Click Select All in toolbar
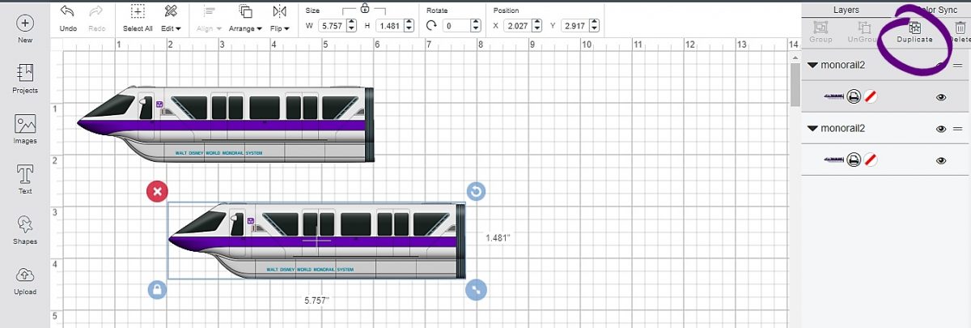 (137, 11)
